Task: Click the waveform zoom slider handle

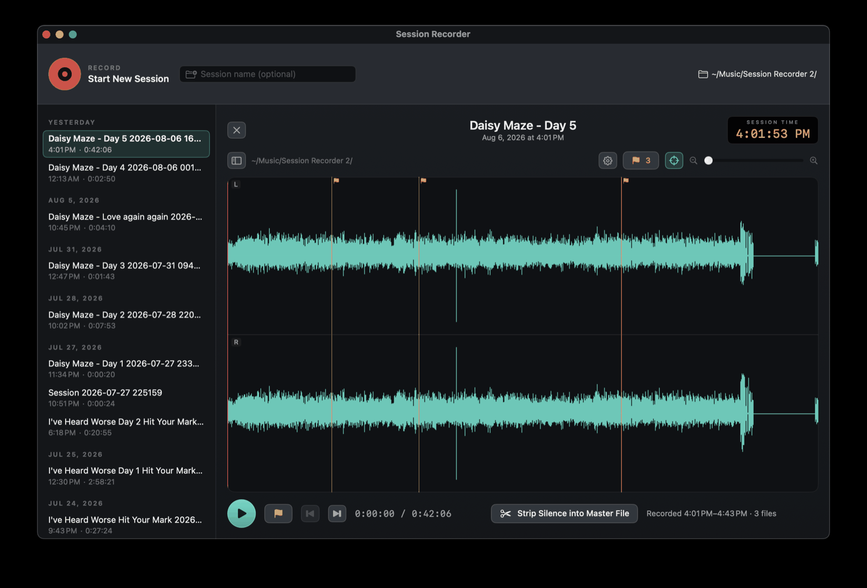Action: click(709, 161)
